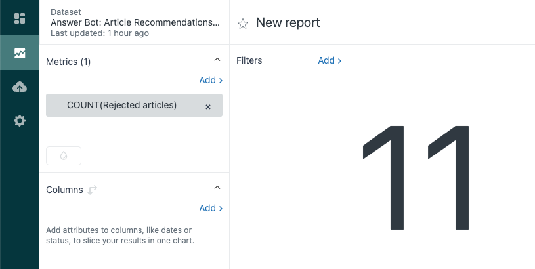The image size is (535, 269).
Task: Select the large 11 result value
Action: pyautogui.click(x=416, y=178)
